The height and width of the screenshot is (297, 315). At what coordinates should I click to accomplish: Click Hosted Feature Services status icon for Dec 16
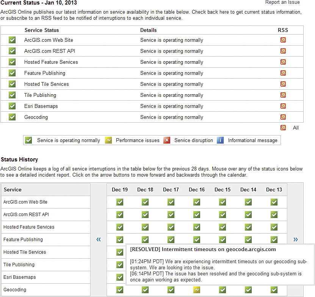tap(197, 227)
